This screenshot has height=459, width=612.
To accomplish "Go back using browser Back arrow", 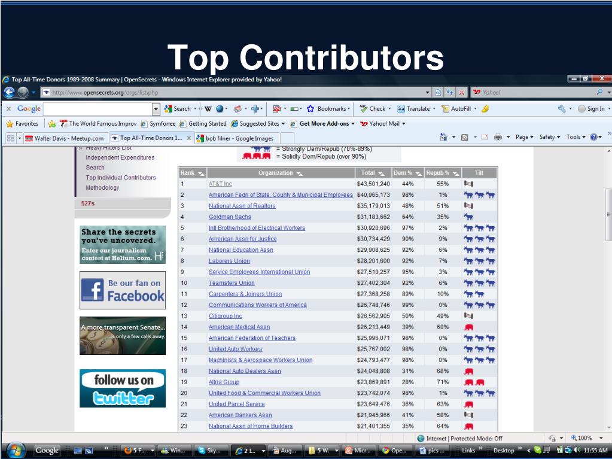I will (x=9, y=93).
